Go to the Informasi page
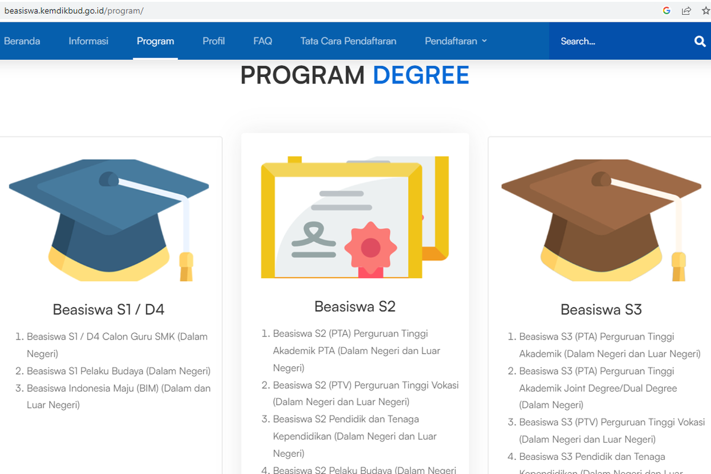The width and height of the screenshot is (711, 474). [88, 41]
